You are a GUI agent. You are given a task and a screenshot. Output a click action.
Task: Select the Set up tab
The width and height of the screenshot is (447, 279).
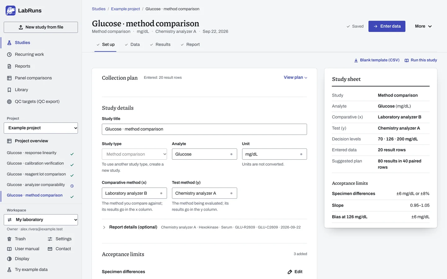(106, 44)
